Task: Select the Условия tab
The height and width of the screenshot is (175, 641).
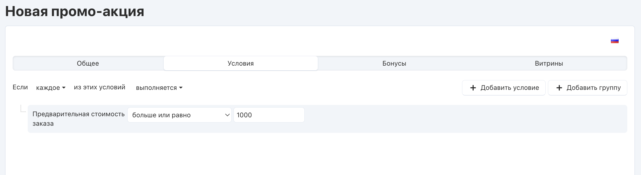Action: 241,64
